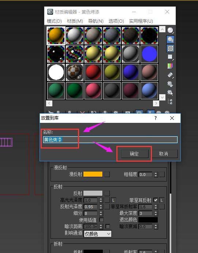Toggle the checkbox next to 暗淡距离
198x253 pixels.
tap(108, 226)
